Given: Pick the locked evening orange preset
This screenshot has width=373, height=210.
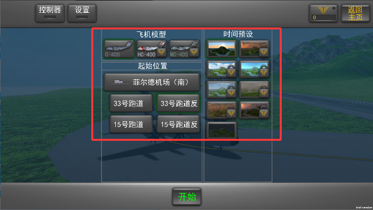Looking at the screenshot, I should tap(221, 110).
